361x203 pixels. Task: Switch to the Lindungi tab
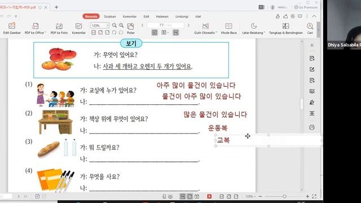click(182, 16)
